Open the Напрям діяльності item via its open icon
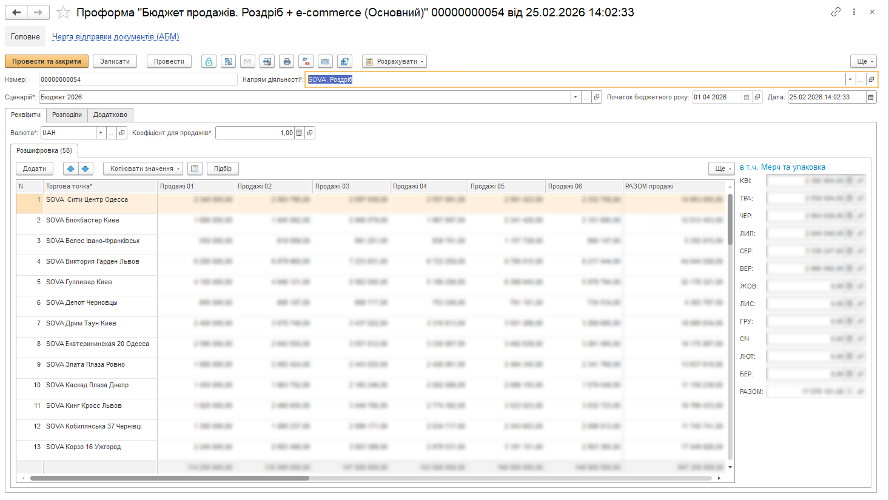The width and height of the screenshot is (889, 500). pos(871,79)
